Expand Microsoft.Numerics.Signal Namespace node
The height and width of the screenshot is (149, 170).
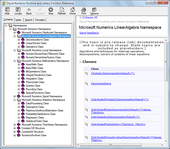click(15, 96)
